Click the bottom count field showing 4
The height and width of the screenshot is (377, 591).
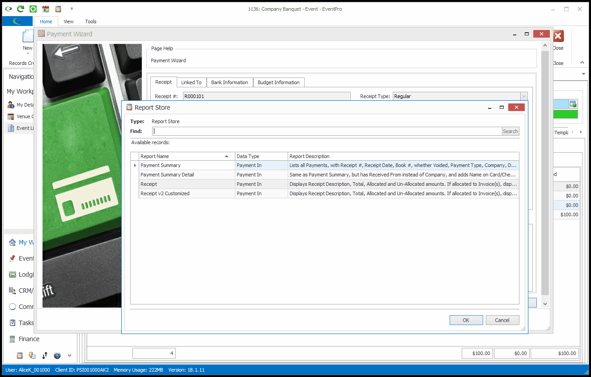pos(154,353)
